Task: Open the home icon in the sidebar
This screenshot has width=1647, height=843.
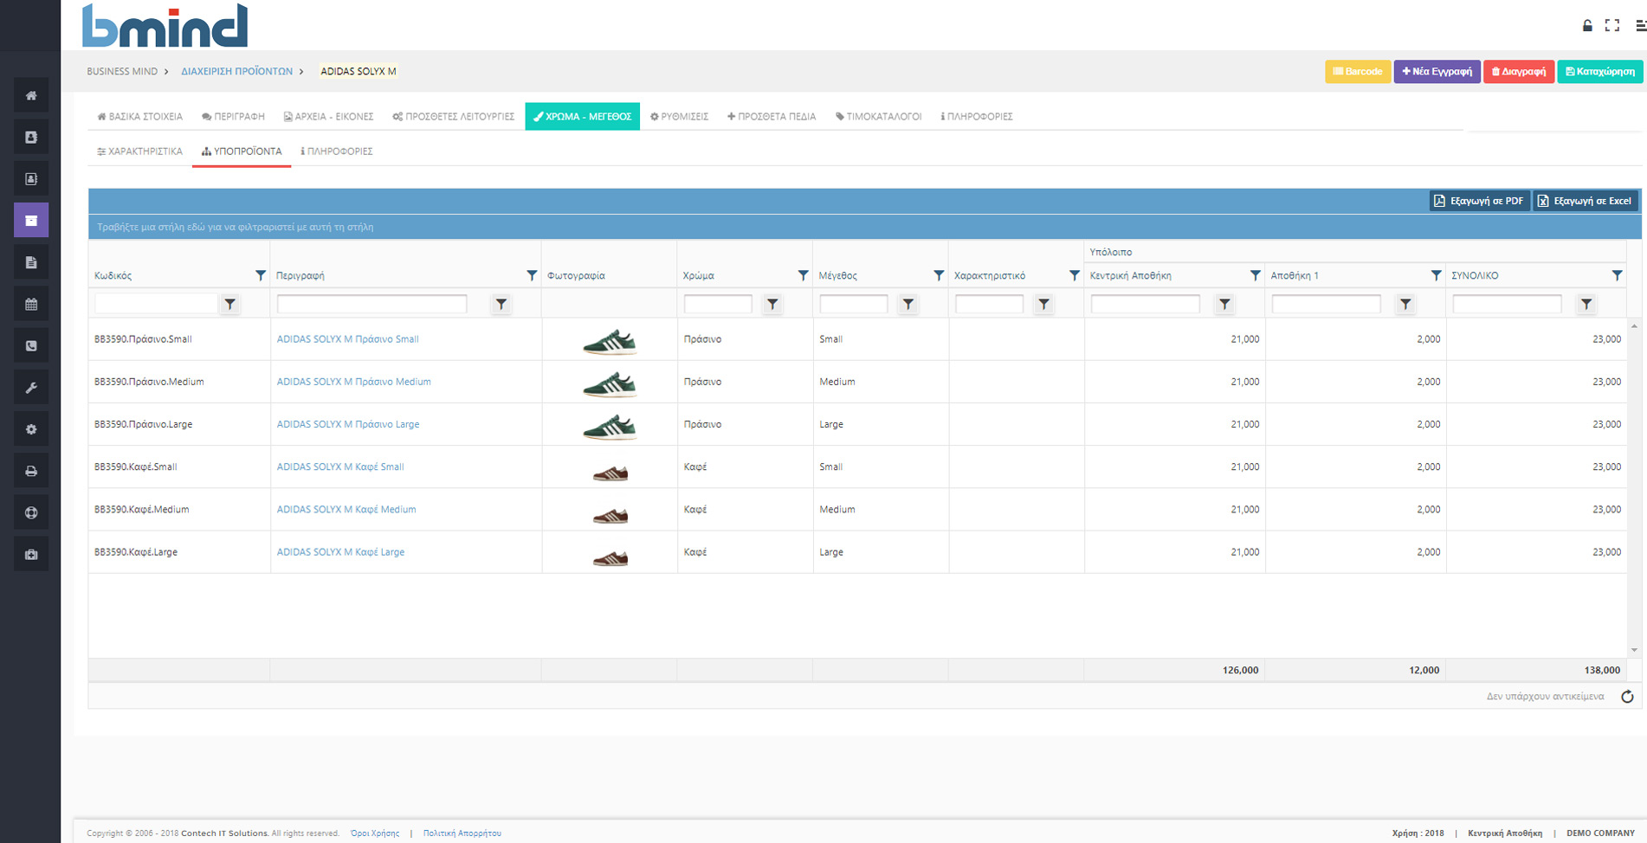Action: pyautogui.click(x=31, y=95)
